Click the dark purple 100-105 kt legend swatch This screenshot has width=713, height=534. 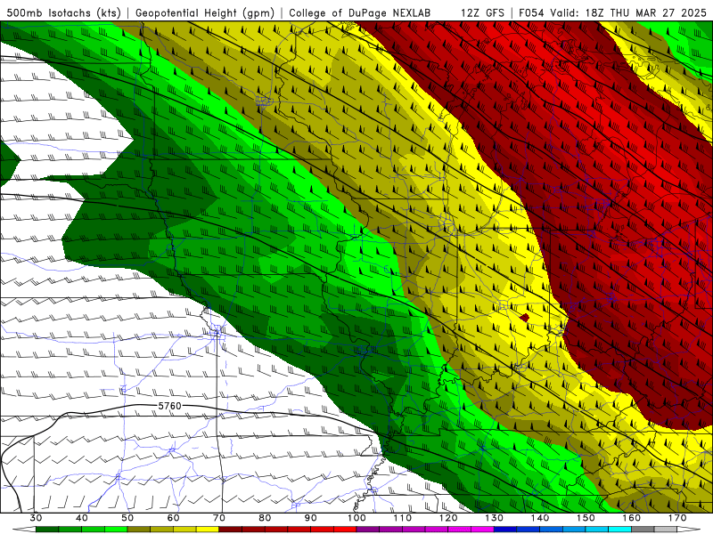coord(368,530)
